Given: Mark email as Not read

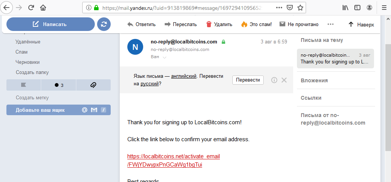Looking at the screenshot, I should [299, 25].
